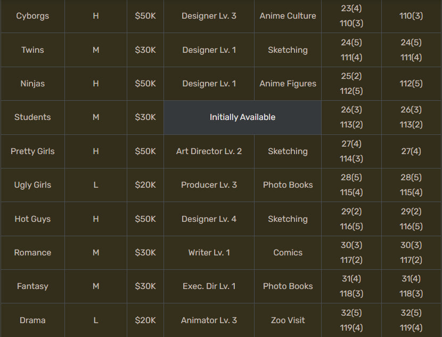Select the Ugly Girls genre label
The image size is (442, 337).
pyautogui.click(x=32, y=185)
